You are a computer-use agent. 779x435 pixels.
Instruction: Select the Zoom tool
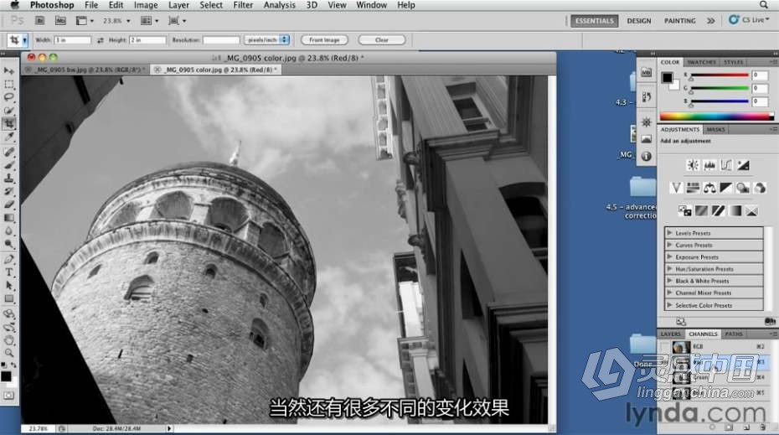click(9, 353)
